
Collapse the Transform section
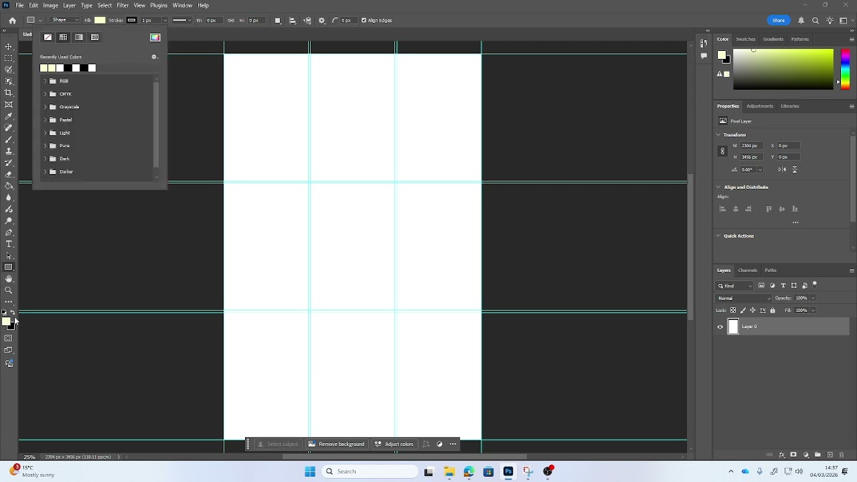719,135
